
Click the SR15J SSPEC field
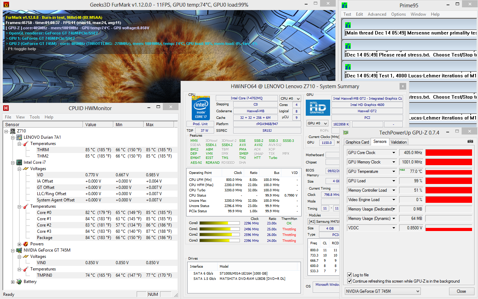coord(267,130)
